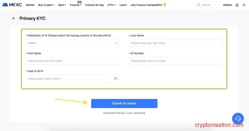
Task: Focus the First Name text field
Action: (73, 61)
